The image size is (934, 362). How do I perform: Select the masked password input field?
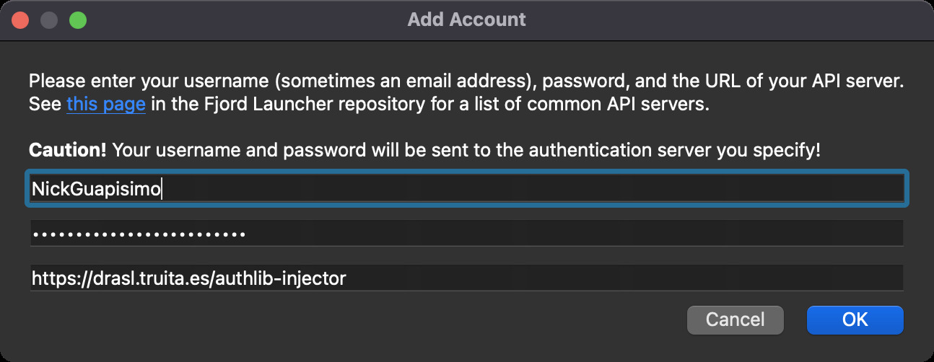point(466,234)
